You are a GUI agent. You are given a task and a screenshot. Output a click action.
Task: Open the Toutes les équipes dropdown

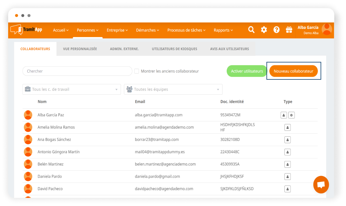click(173, 89)
